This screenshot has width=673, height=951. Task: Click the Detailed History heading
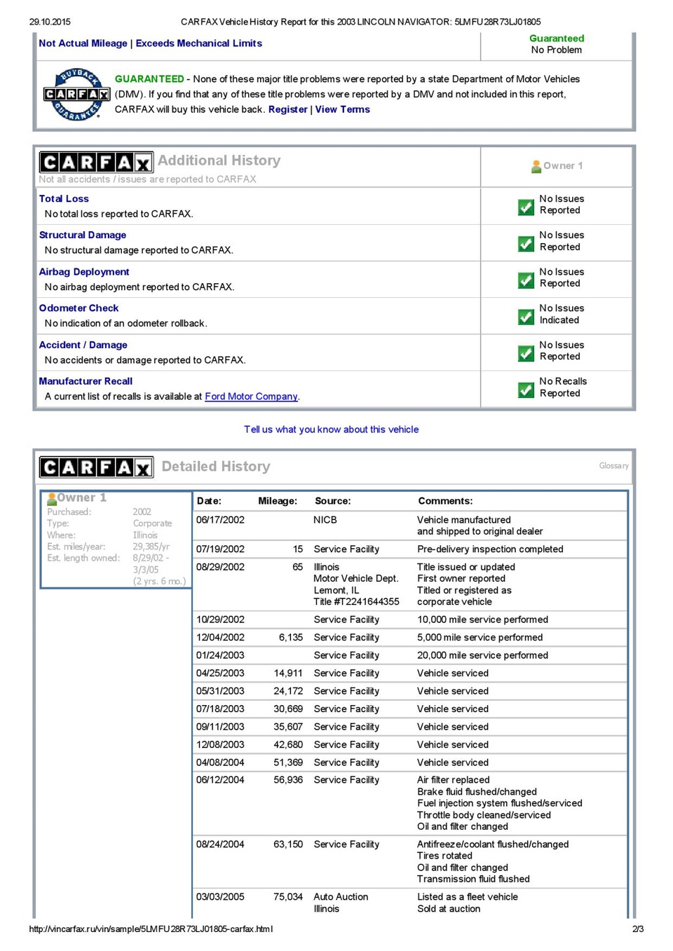tap(215, 467)
